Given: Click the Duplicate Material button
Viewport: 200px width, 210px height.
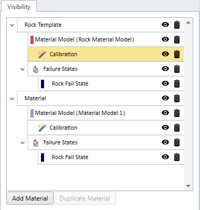Looking at the screenshot, I should pos(85,198).
